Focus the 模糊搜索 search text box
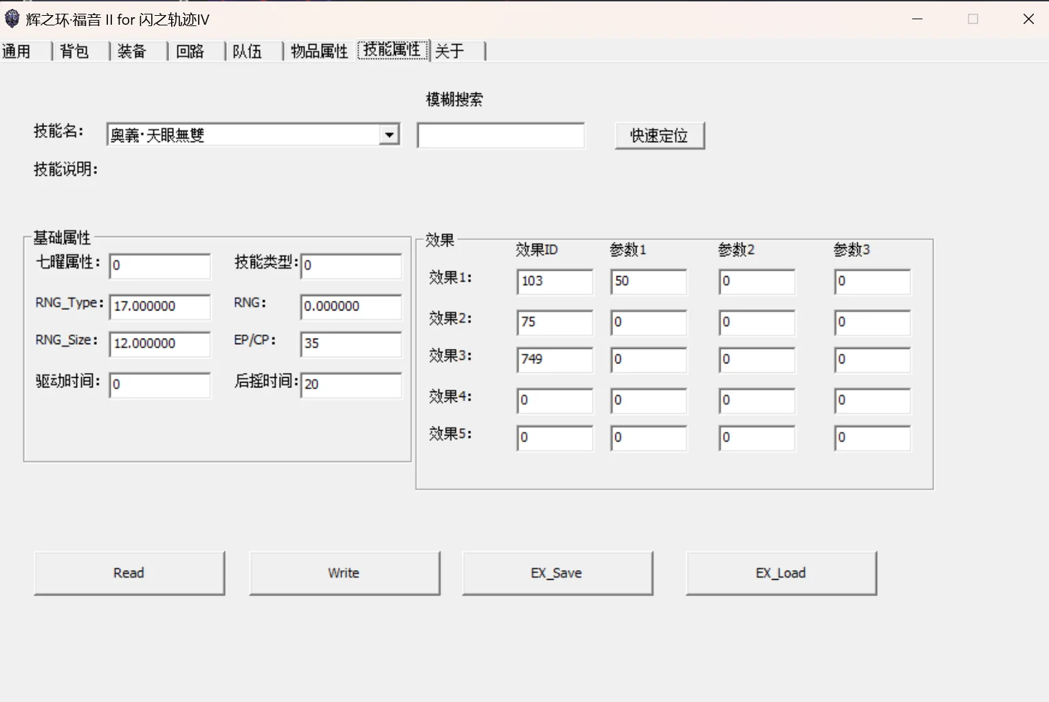This screenshot has height=702, width=1049. click(500, 136)
